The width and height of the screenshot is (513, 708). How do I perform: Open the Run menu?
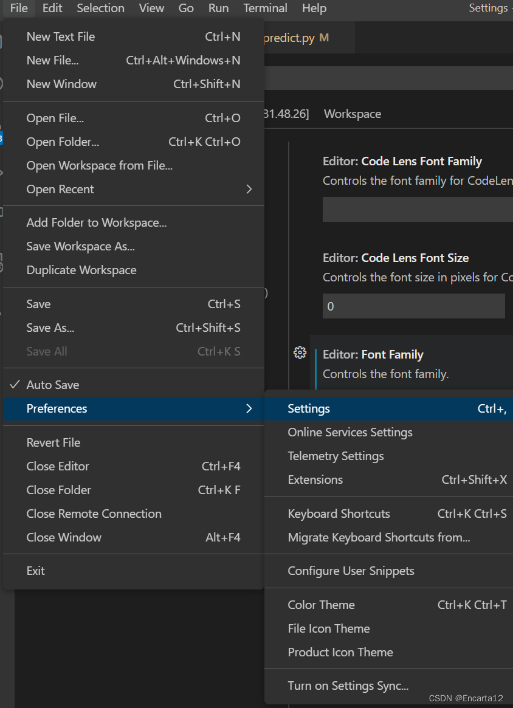click(x=218, y=9)
